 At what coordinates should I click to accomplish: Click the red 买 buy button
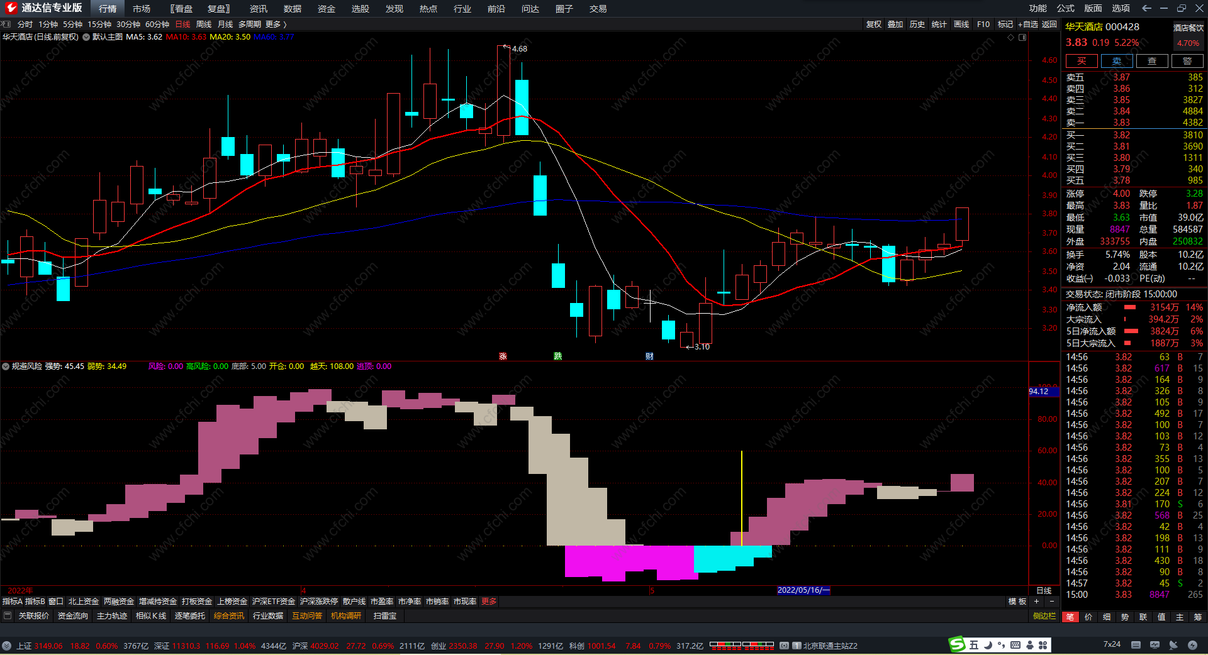click(x=1082, y=61)
